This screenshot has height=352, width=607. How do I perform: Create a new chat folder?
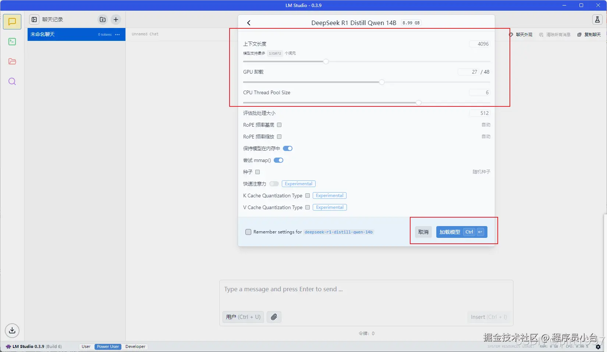click(x=103, y=20)
